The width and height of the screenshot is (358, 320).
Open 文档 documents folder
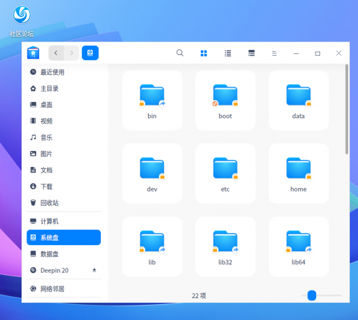tap(64, 170)
